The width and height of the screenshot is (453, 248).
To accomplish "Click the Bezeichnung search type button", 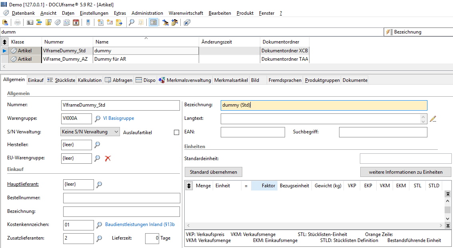I will (x=418, y=32).
